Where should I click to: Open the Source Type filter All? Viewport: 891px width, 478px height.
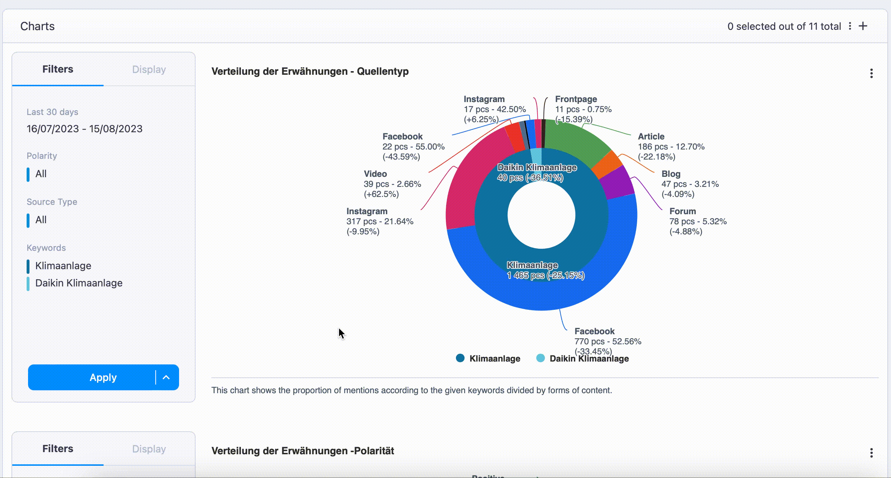[41, 220]
